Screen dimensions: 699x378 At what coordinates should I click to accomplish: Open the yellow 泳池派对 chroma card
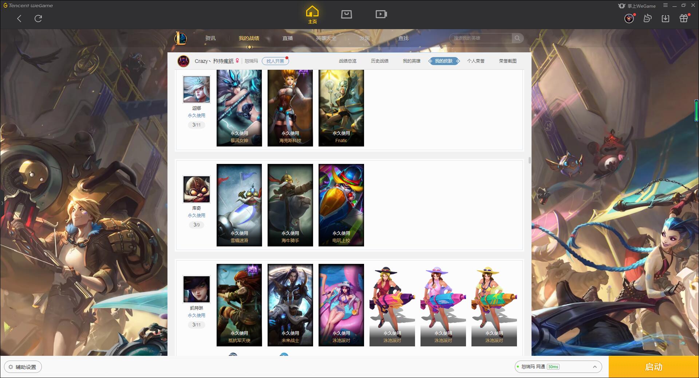pos(494,305)
